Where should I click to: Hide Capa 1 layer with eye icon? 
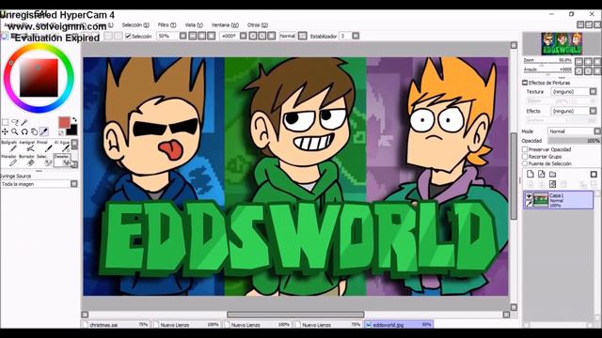529,196
